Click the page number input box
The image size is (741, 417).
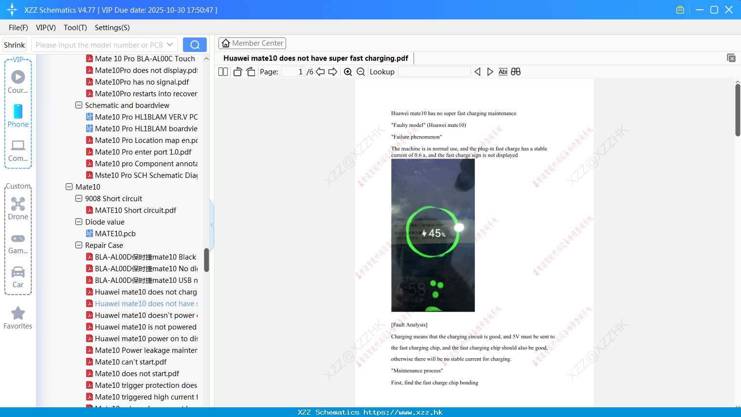tap(293, 72)
